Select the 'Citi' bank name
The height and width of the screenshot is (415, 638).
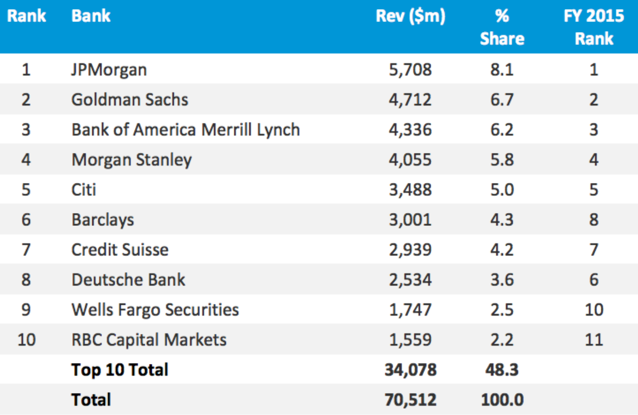pos(84,190)
